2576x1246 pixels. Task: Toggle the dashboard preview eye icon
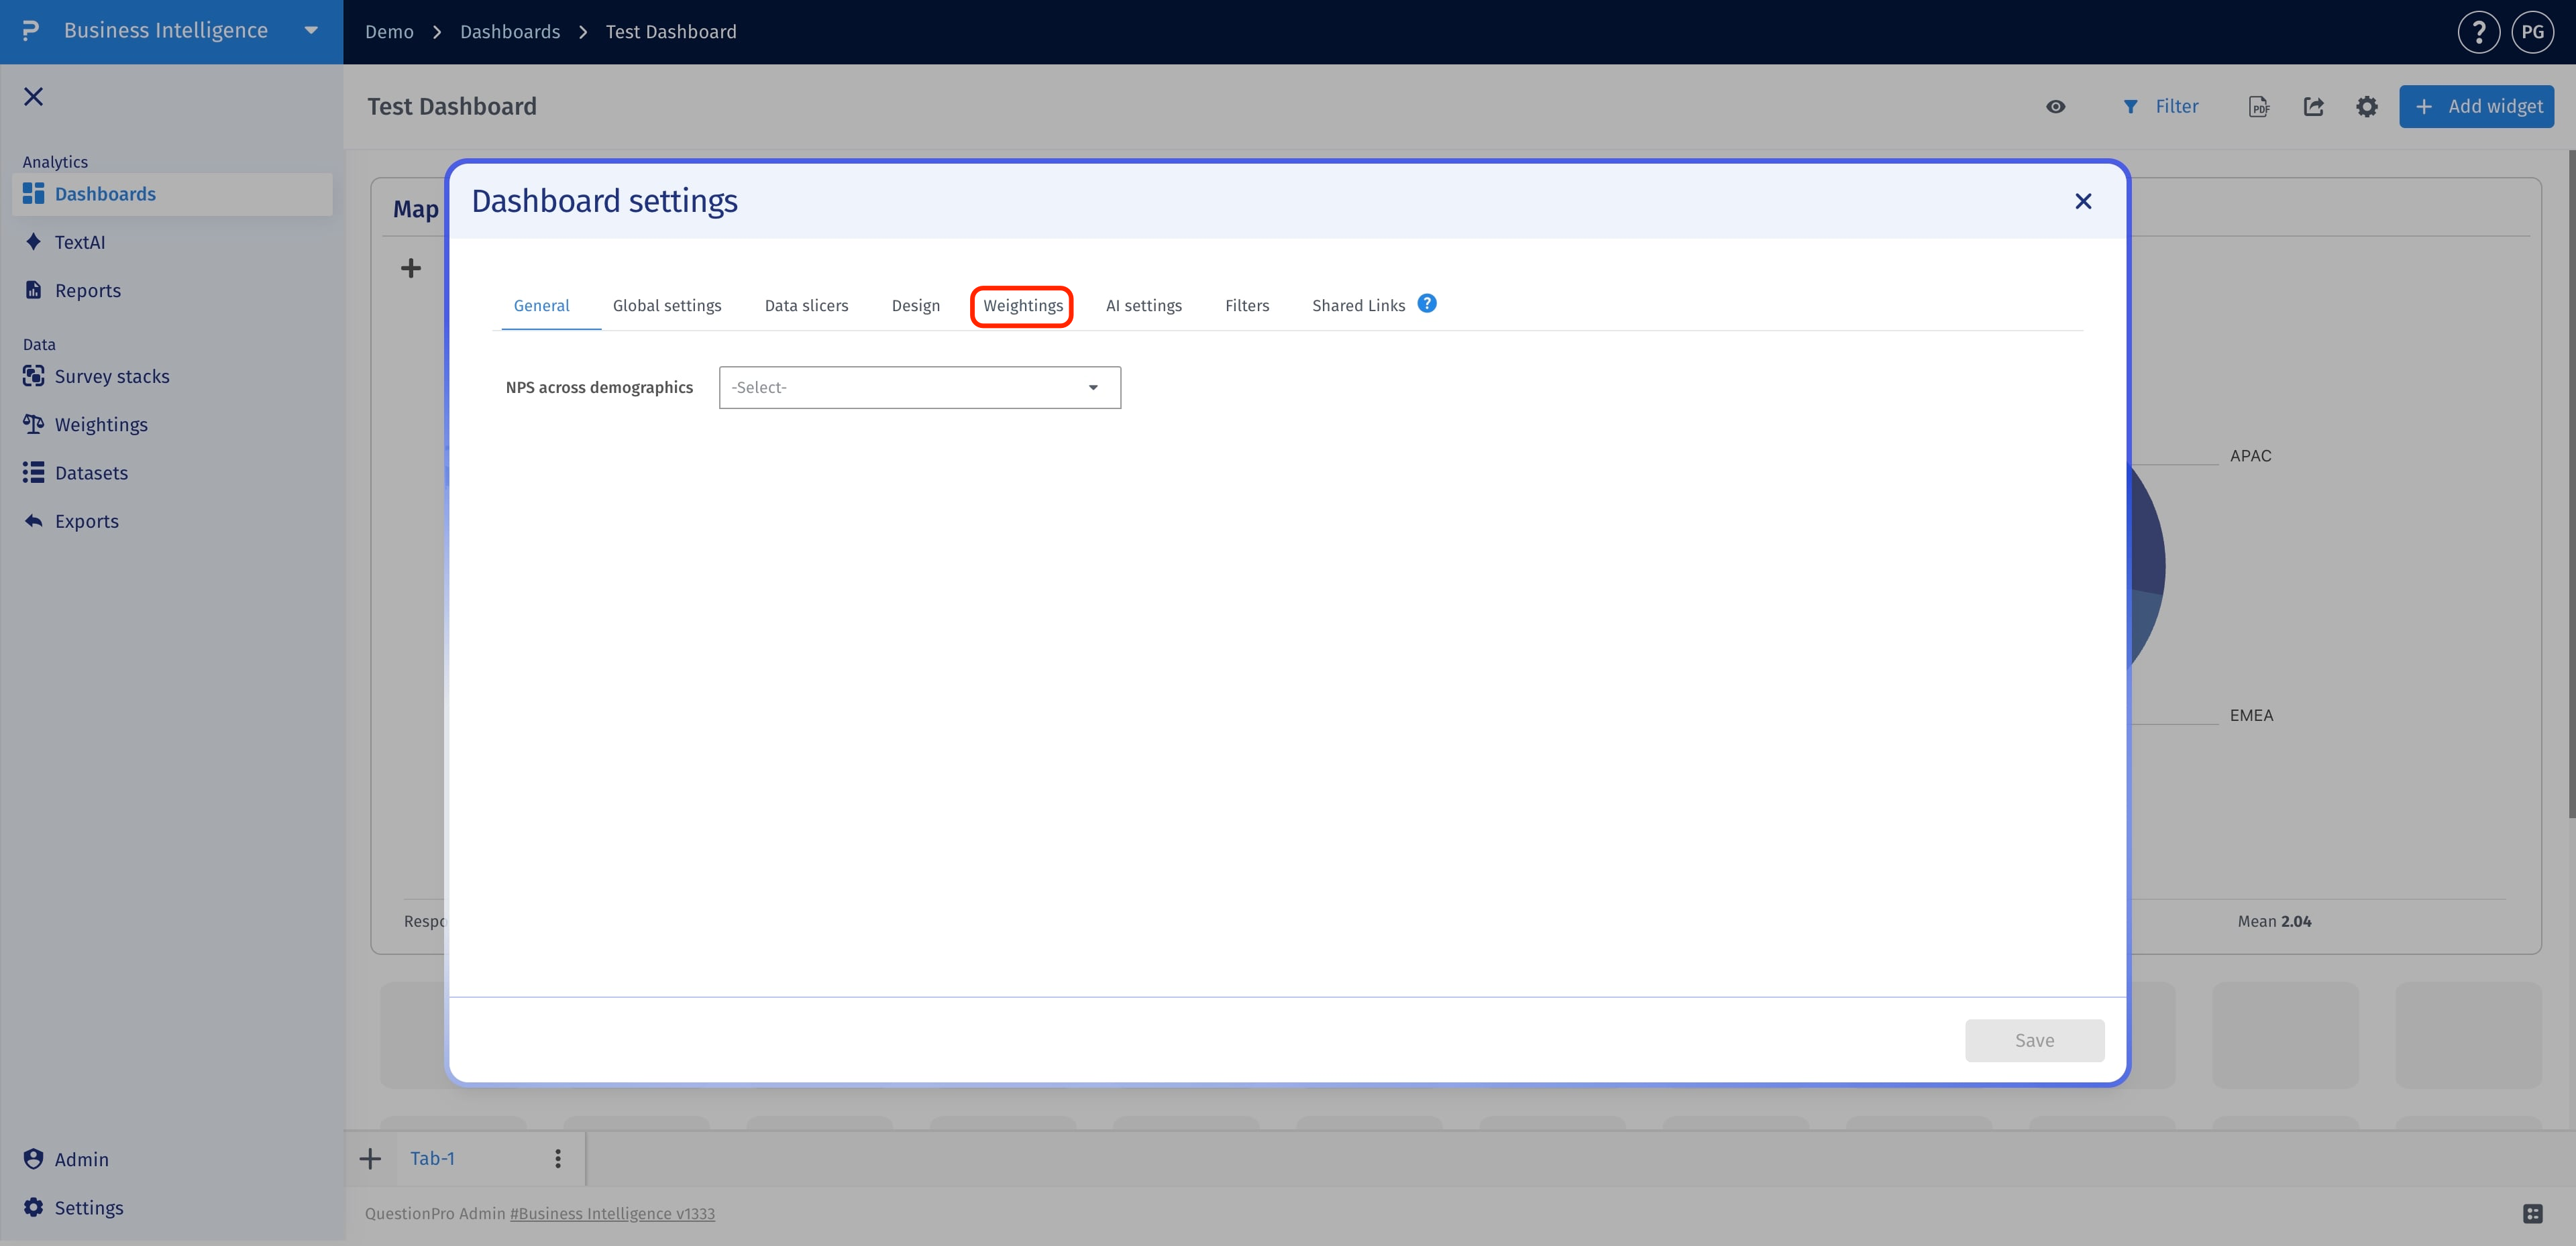point(2055,106)
